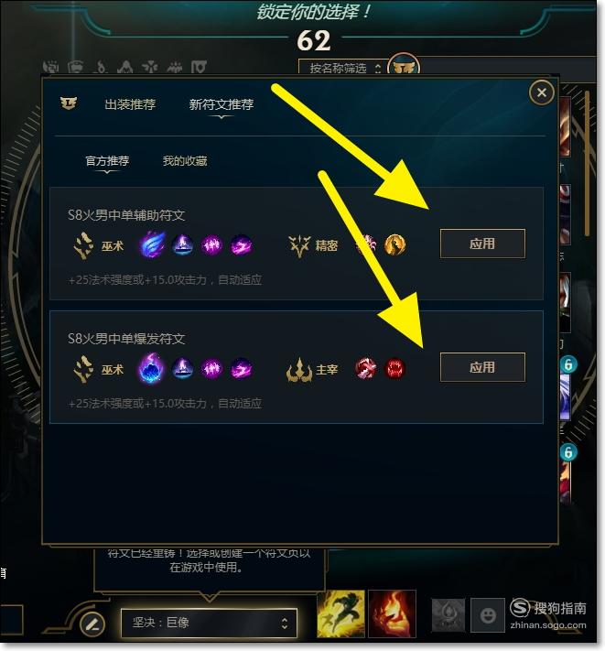
Task: Open the emote smiley icon
Action: coord(488,615)
